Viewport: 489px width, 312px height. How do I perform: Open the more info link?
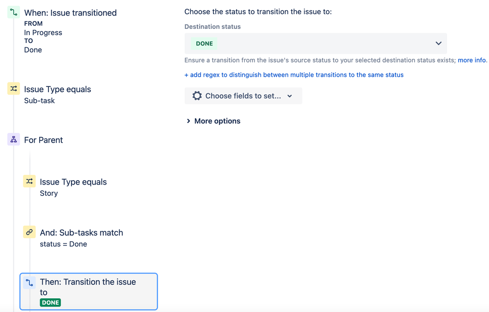click(471, 60)
